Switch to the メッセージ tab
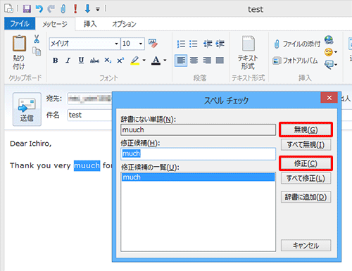The height and width of the screenshot is (271, 352). (55, 24)
